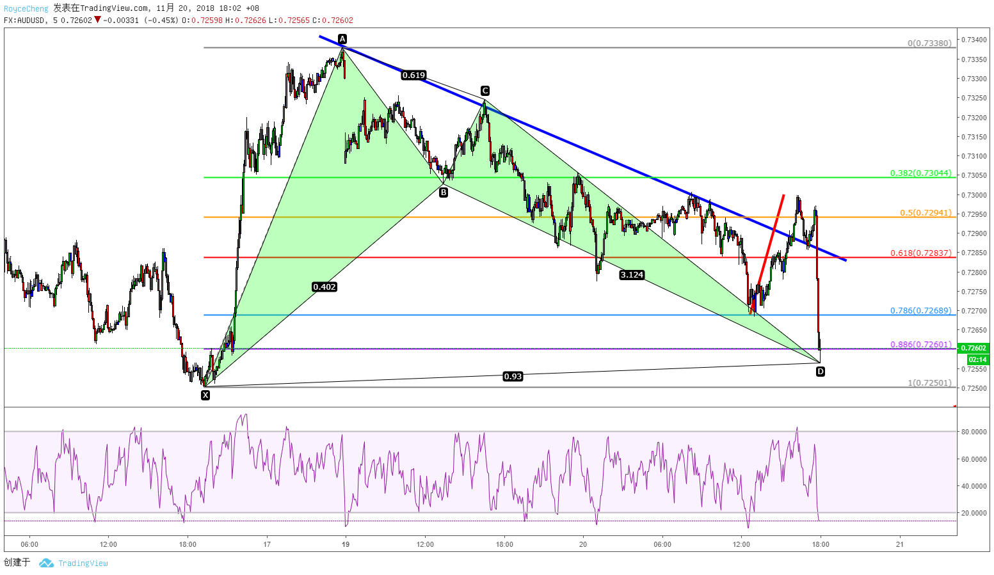The width and height of the screenshot is (994, 575).
Task: Select pattern point label D
Action: tap(821, 372)
